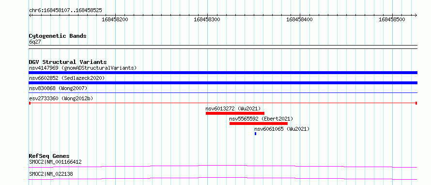Screen dimensions: 431x185
Task: Click the Cytogenetic Bands track heading
Action: coord(58,36)
